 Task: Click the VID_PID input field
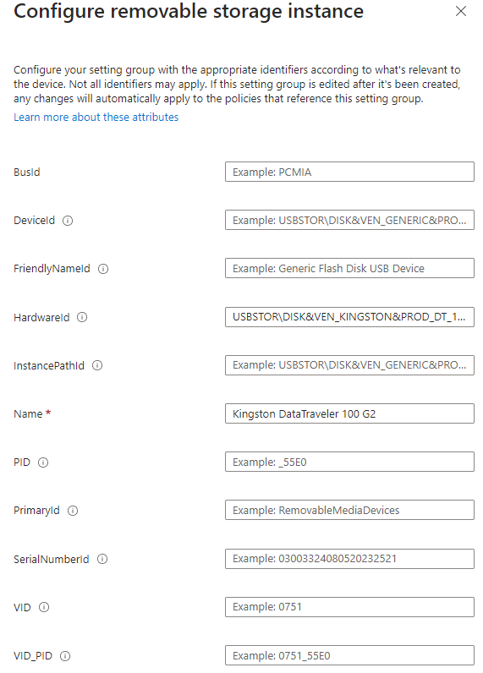tap(349, 655)
